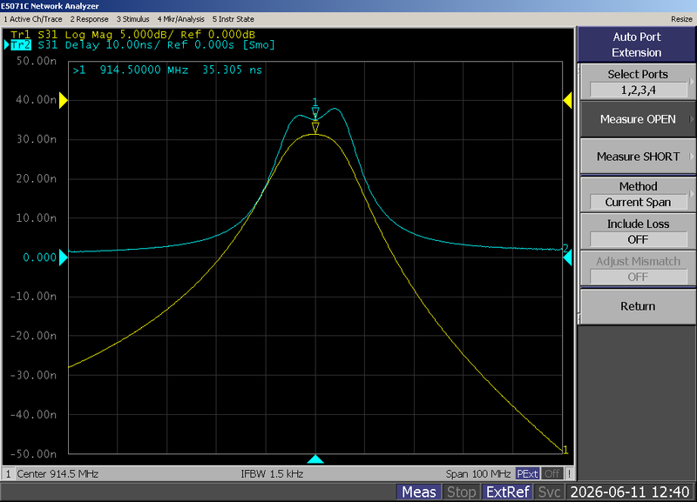Click the Tr1 end label at bottom right
The image size is (697, 502).
pos(565,450)
